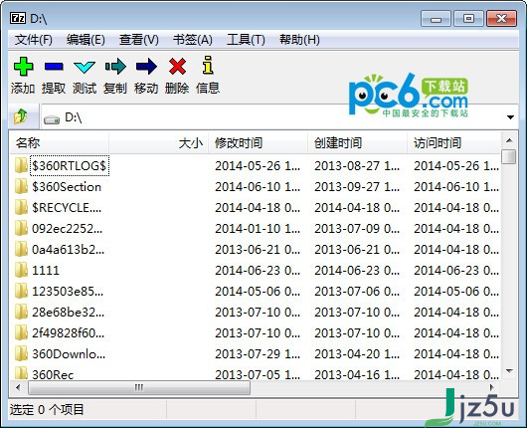This screenshot has height=428, width=527.
Task: Select the 1111 folder name
Action: pyautogui.click(x=46, y=270)
